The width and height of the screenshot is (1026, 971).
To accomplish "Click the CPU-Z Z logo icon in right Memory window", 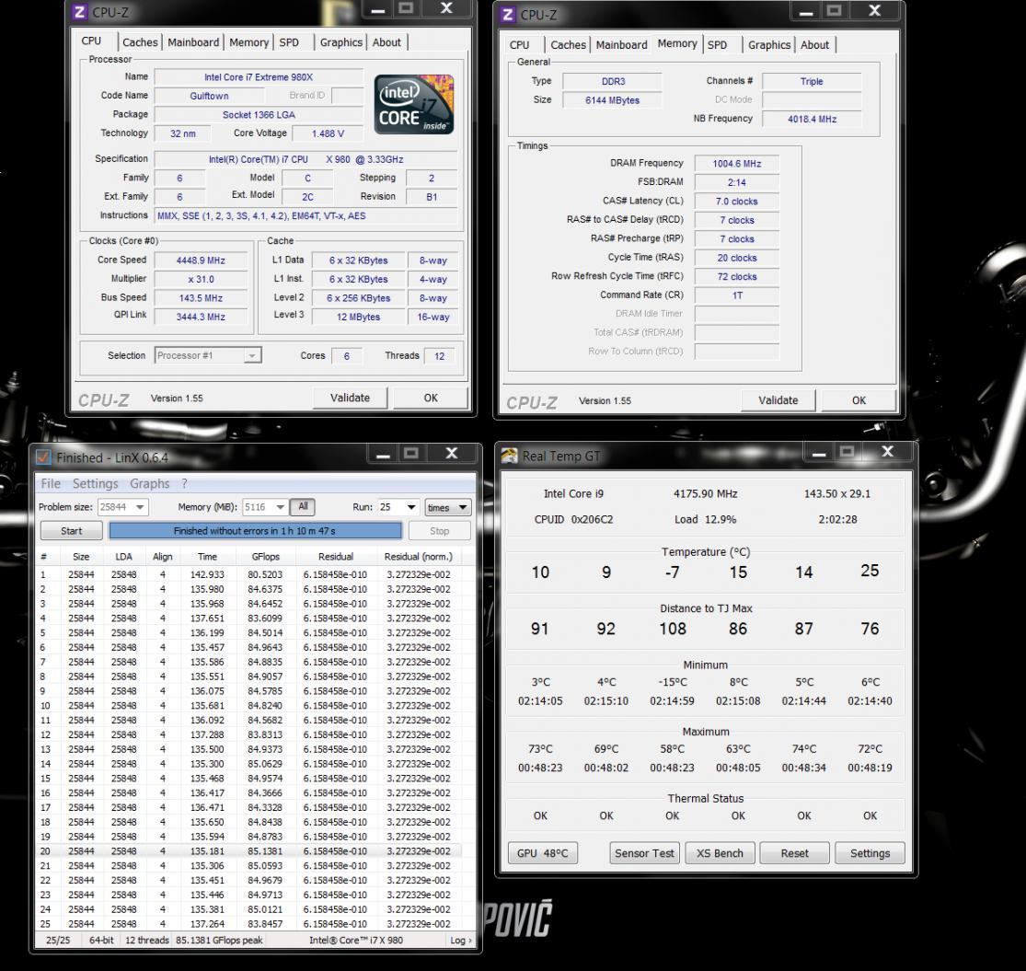I will pos(508,14).
